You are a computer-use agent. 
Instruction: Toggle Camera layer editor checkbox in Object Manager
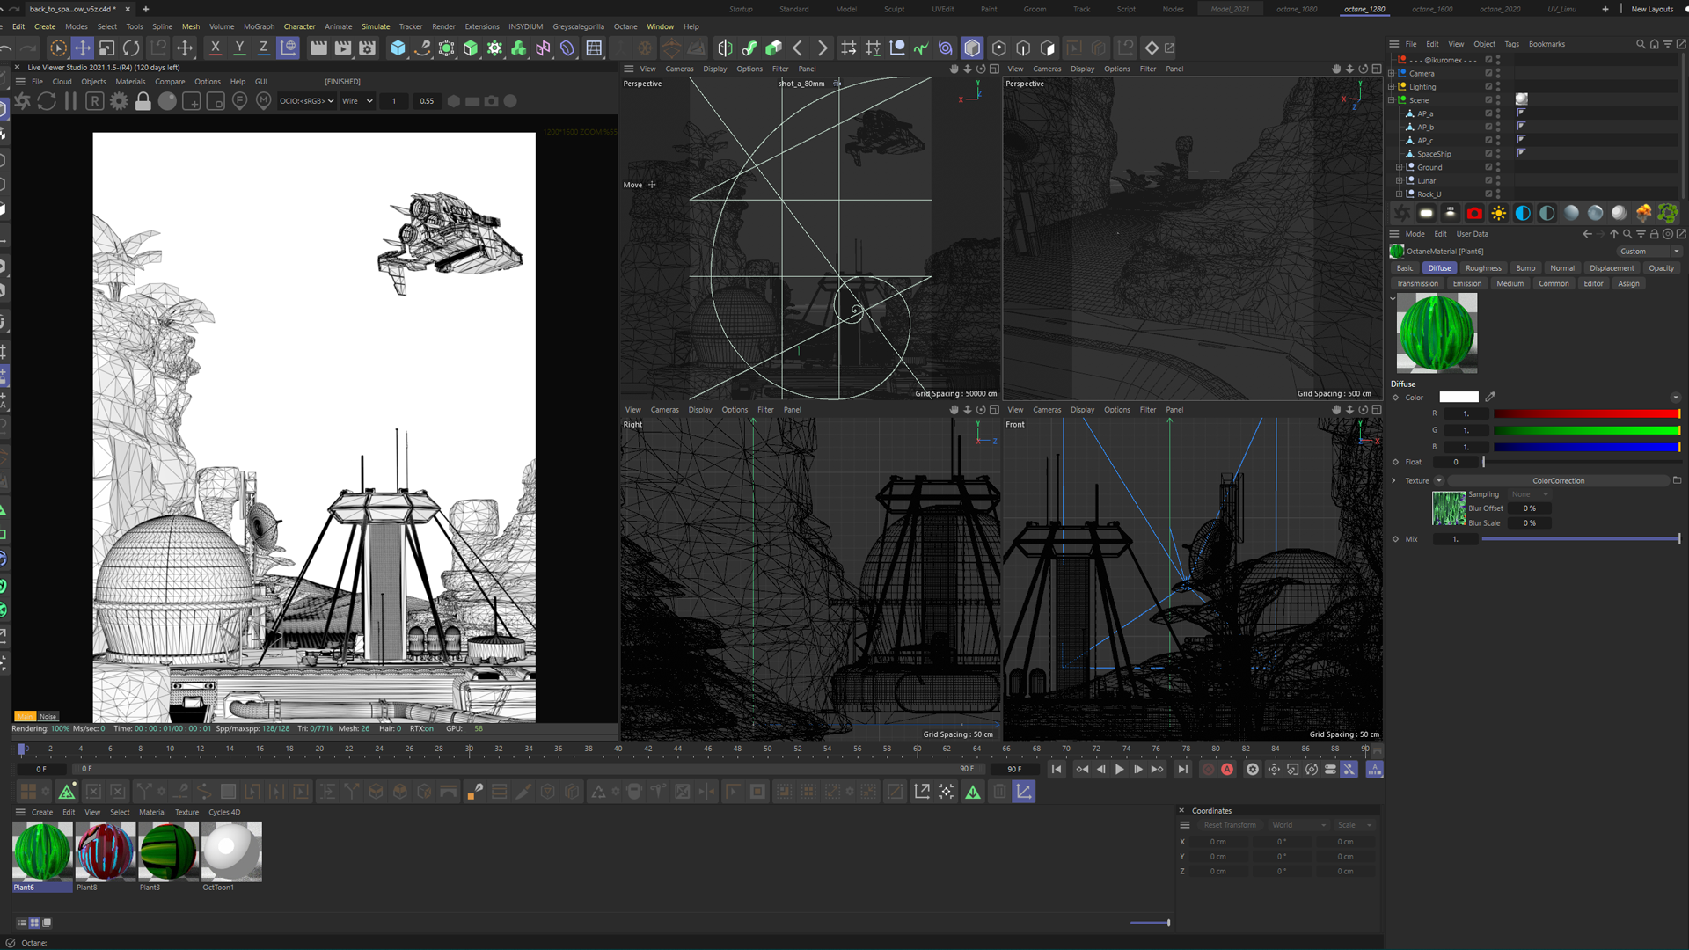[x=1488, y=73]
